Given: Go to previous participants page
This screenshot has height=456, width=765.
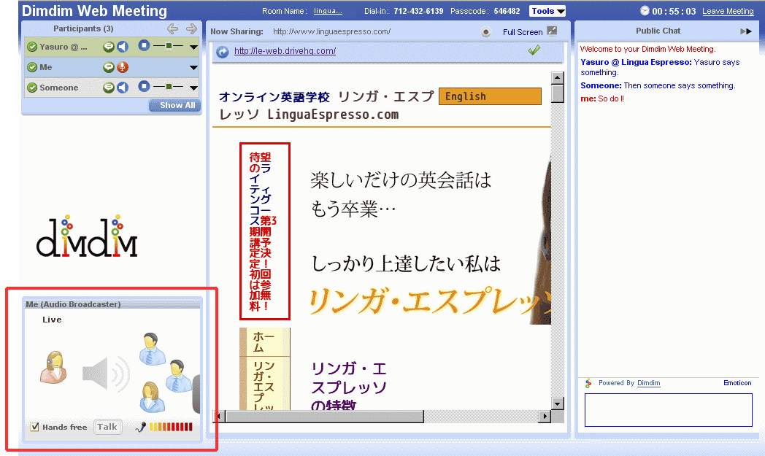Looking at the screenshot, I should click(x=172, y=28).
